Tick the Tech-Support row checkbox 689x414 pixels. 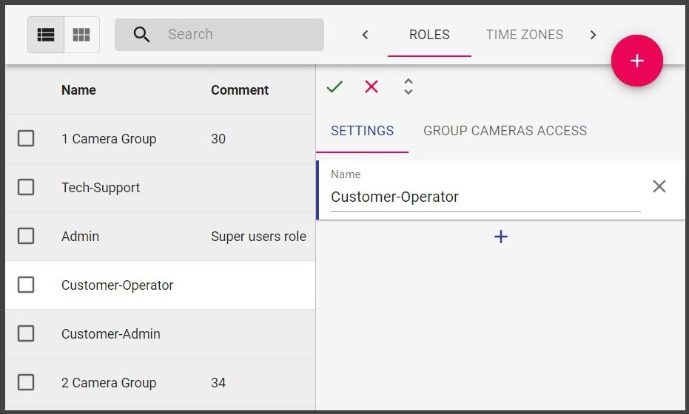pyautogui.click(x=26, y=187)
